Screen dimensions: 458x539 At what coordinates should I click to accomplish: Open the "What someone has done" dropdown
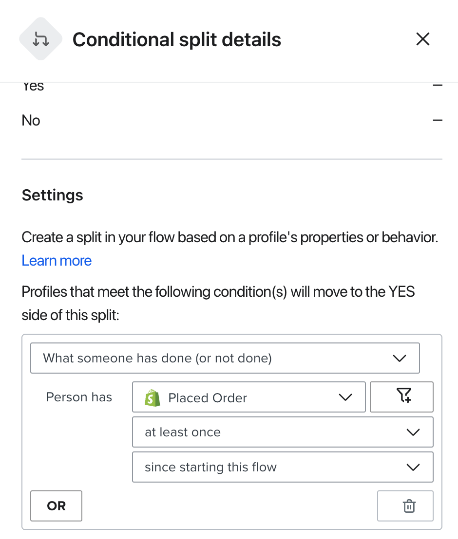click(x=224, y=359)
